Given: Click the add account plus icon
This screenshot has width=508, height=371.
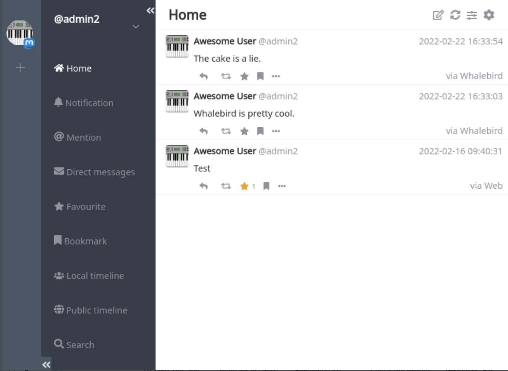Looking at the screenshot, I should (20, 67).
